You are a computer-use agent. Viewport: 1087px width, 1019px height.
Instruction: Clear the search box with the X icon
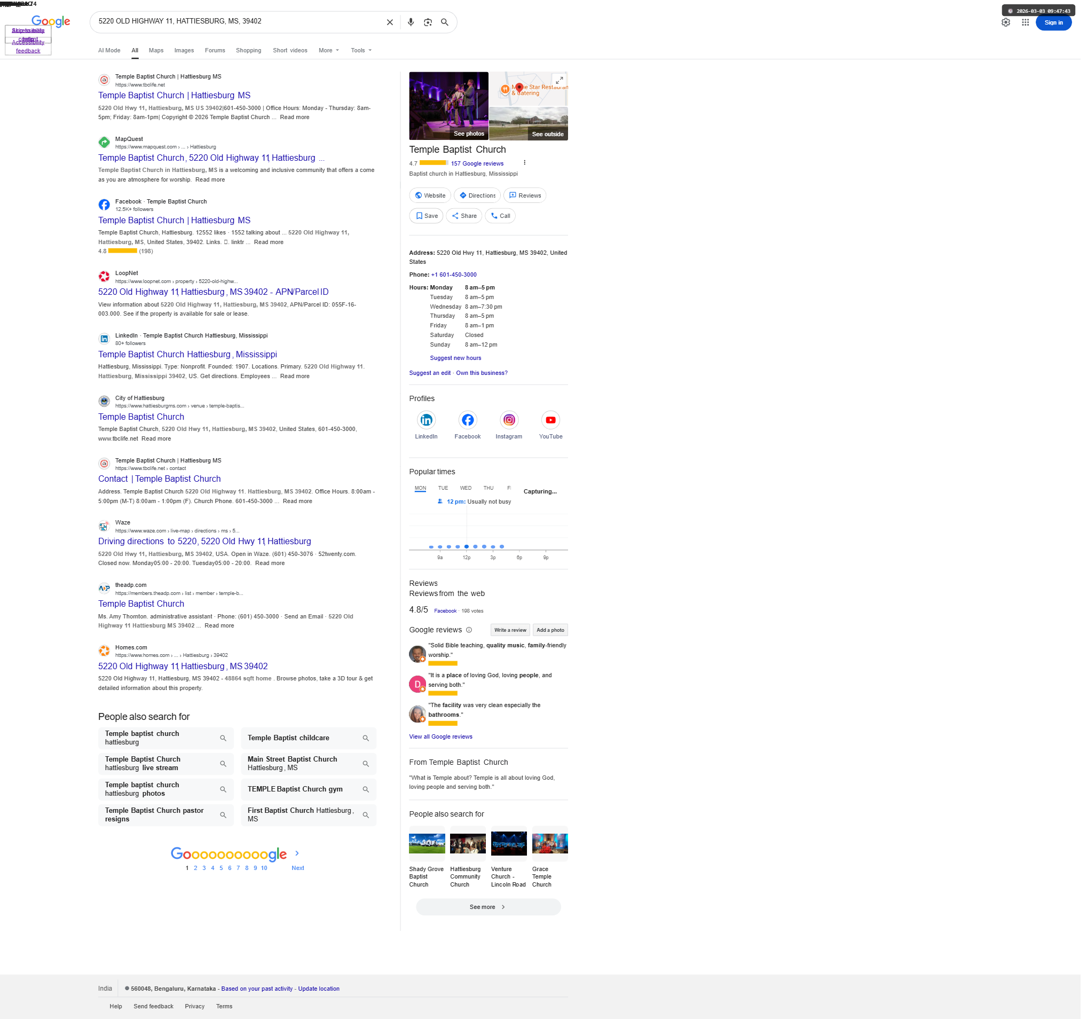coord(392,22)
